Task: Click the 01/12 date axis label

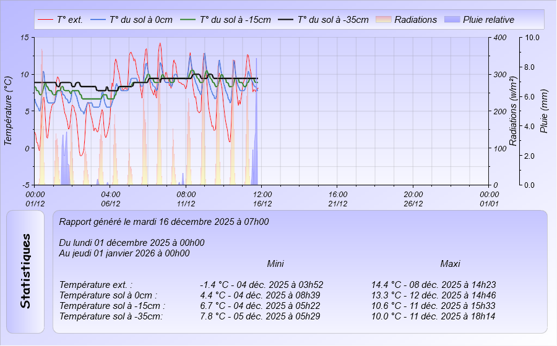Action: point(35,204)
